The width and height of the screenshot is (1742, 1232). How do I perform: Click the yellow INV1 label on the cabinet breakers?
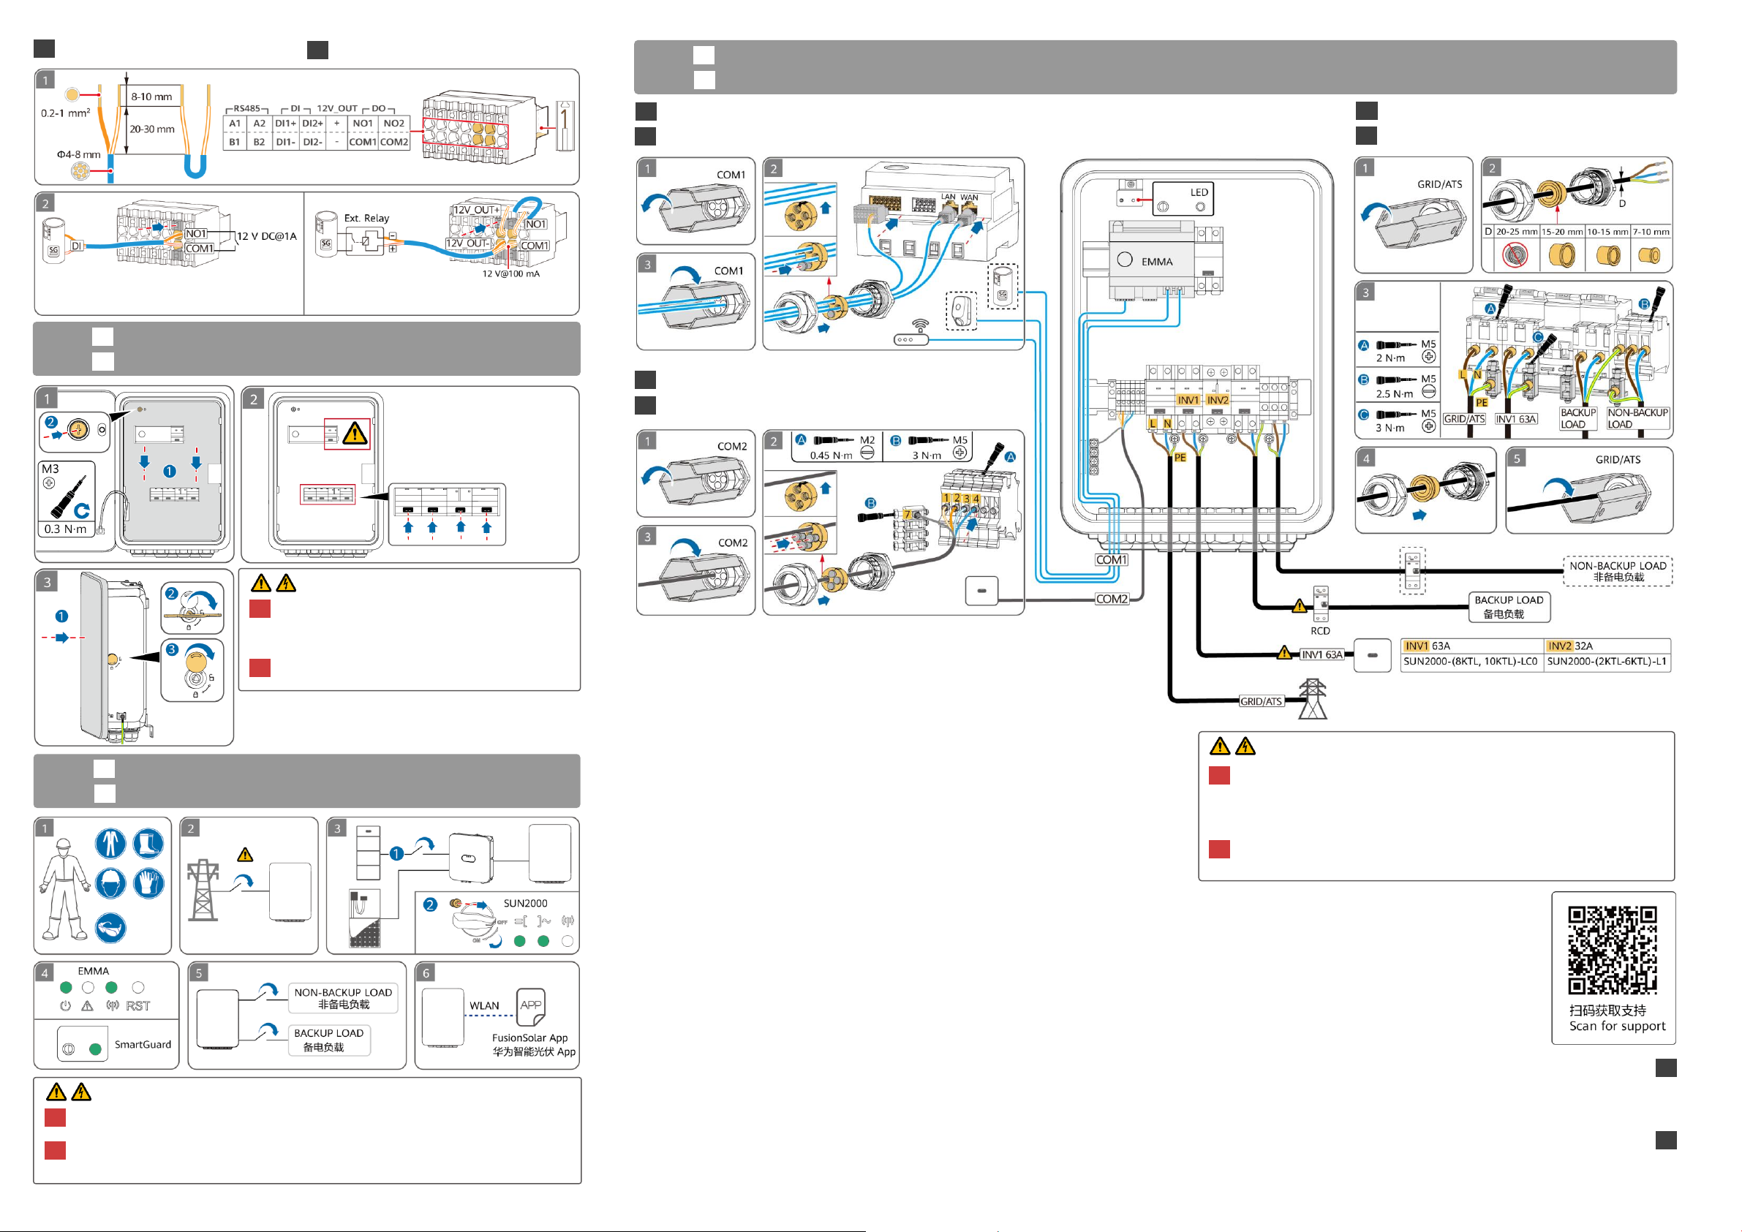coord(1188,400)
